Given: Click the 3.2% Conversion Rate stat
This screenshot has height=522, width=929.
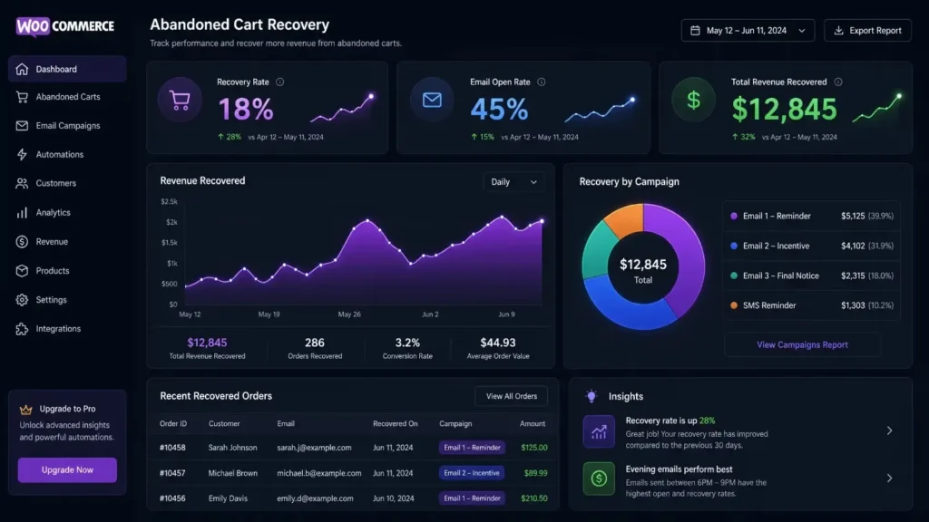Looking at the screenshot, I should pyautogui.click(x=407, y=348).
